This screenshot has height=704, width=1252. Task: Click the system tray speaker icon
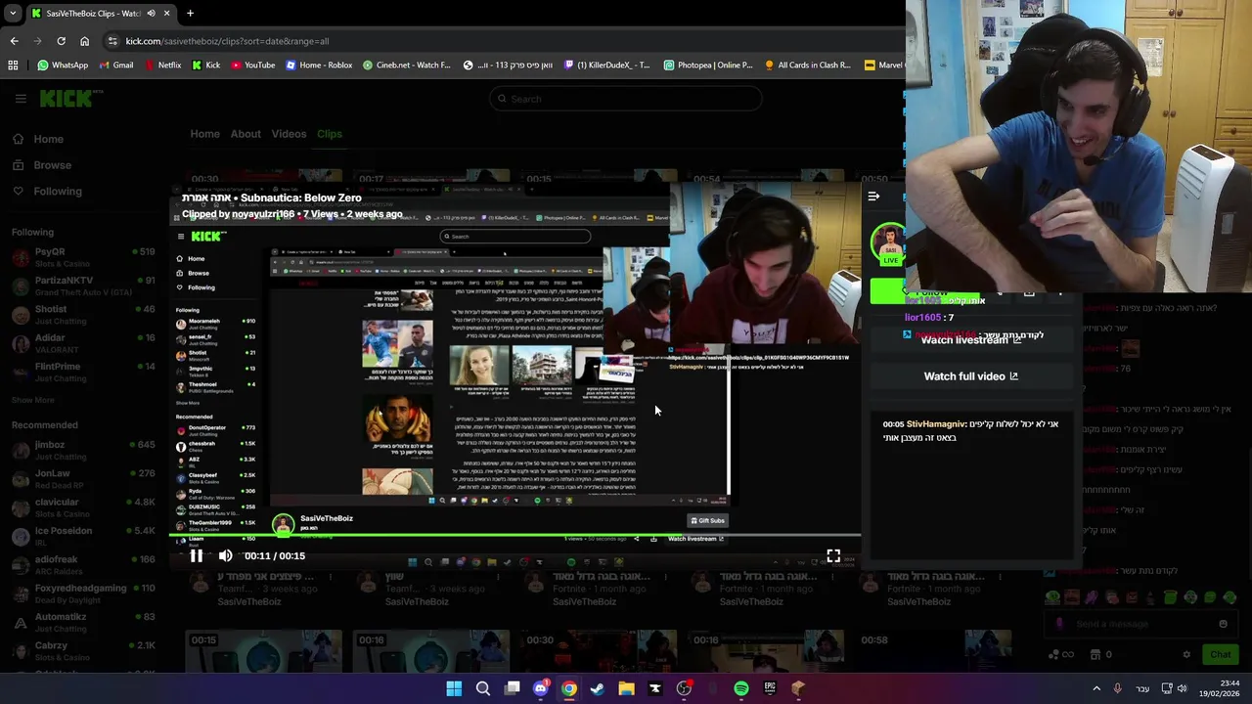[x=1182, y=688]
